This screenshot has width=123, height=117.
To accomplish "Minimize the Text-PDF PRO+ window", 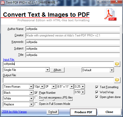I will pos(100,2).
